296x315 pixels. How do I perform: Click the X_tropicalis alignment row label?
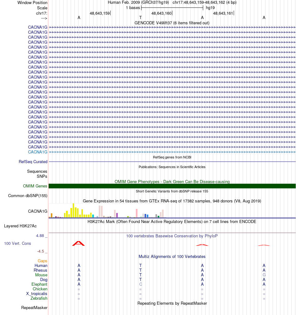pyautogui.click(x=37, y=294)
